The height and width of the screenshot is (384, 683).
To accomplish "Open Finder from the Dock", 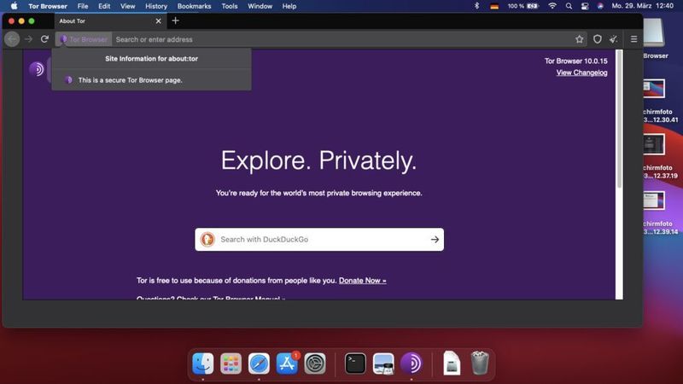I will [203, 364].
